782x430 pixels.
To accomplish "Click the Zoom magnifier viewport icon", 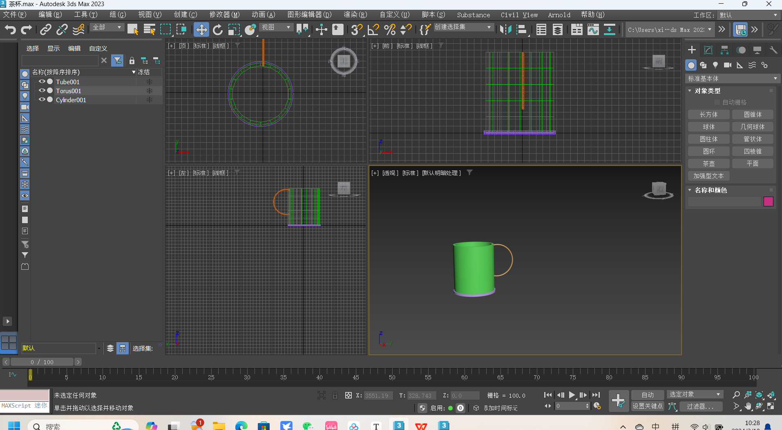I will 736,395.
